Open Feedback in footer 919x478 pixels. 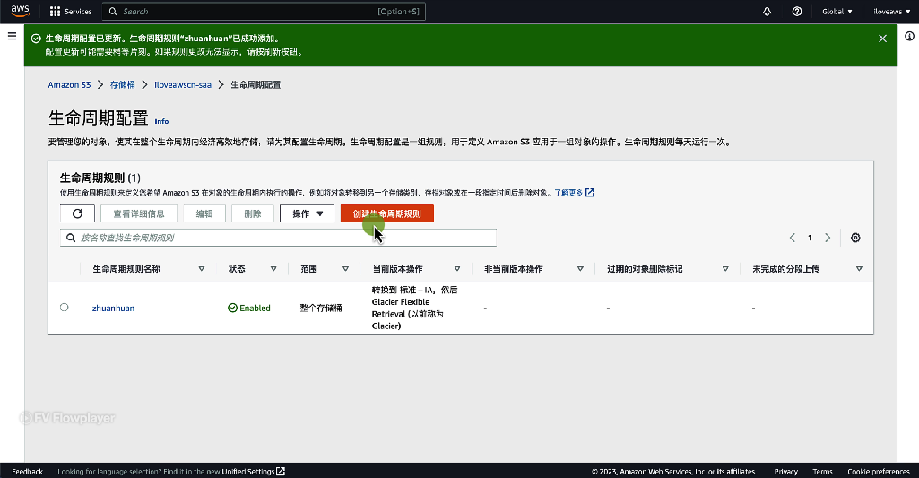(x=27, y=472)
